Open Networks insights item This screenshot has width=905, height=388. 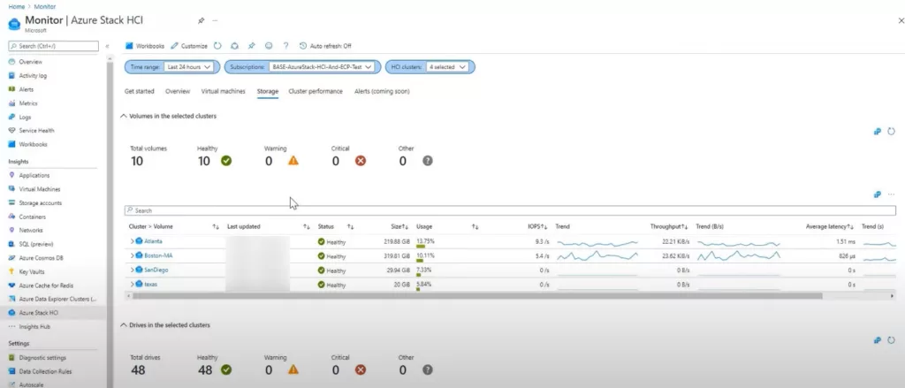[31, 231]
